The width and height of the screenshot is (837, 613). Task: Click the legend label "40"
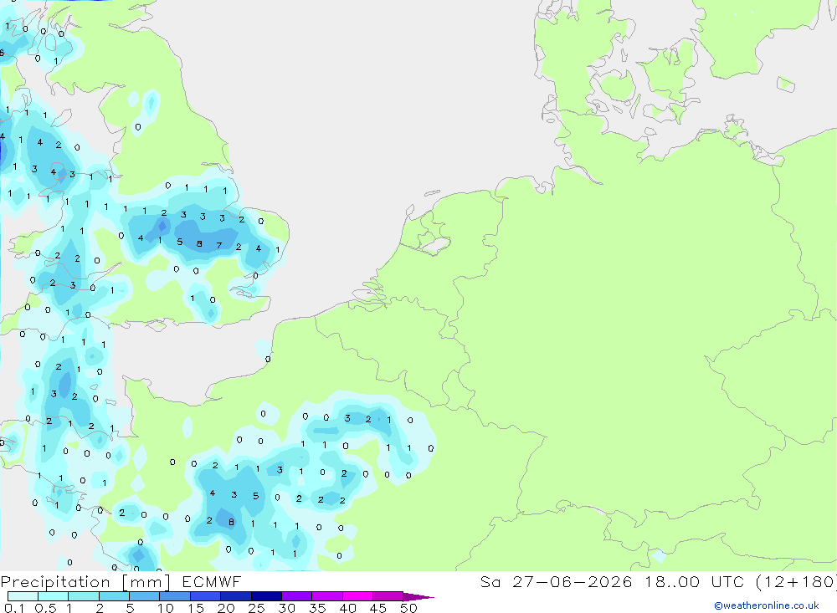pyautogui.click(x=348, y=608)
